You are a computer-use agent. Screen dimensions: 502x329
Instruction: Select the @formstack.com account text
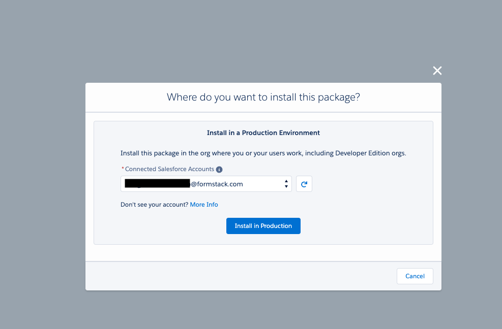tap(217, 184)
